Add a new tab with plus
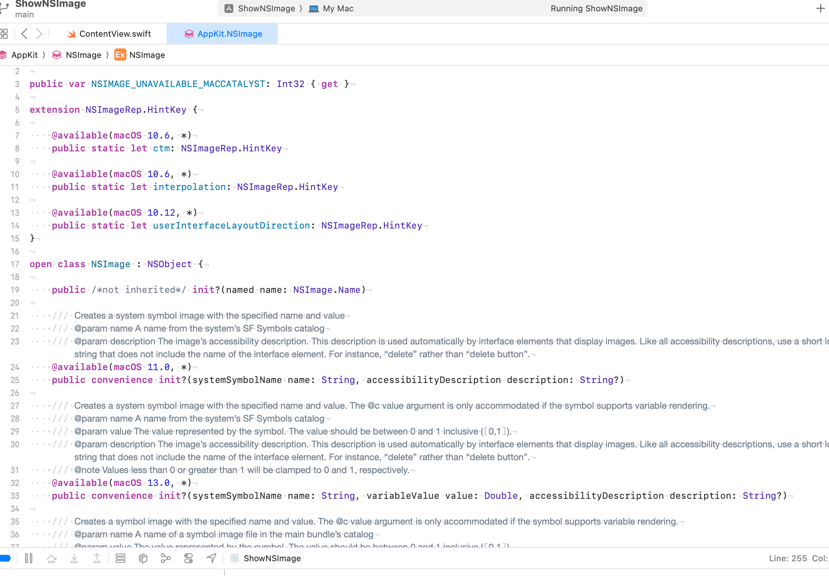Image resolution: width=829 pixels, height=576 pixels. (x=820, y=8)
